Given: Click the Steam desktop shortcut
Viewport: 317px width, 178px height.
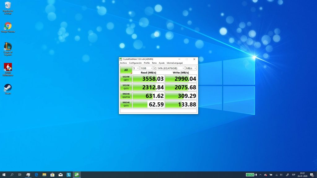Looking at the screenshot, I should [8, 88].
